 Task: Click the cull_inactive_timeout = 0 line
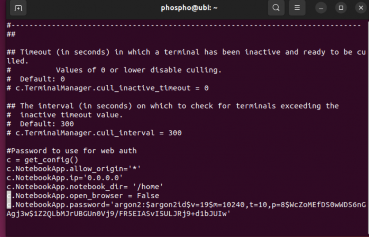click(107, 88)
